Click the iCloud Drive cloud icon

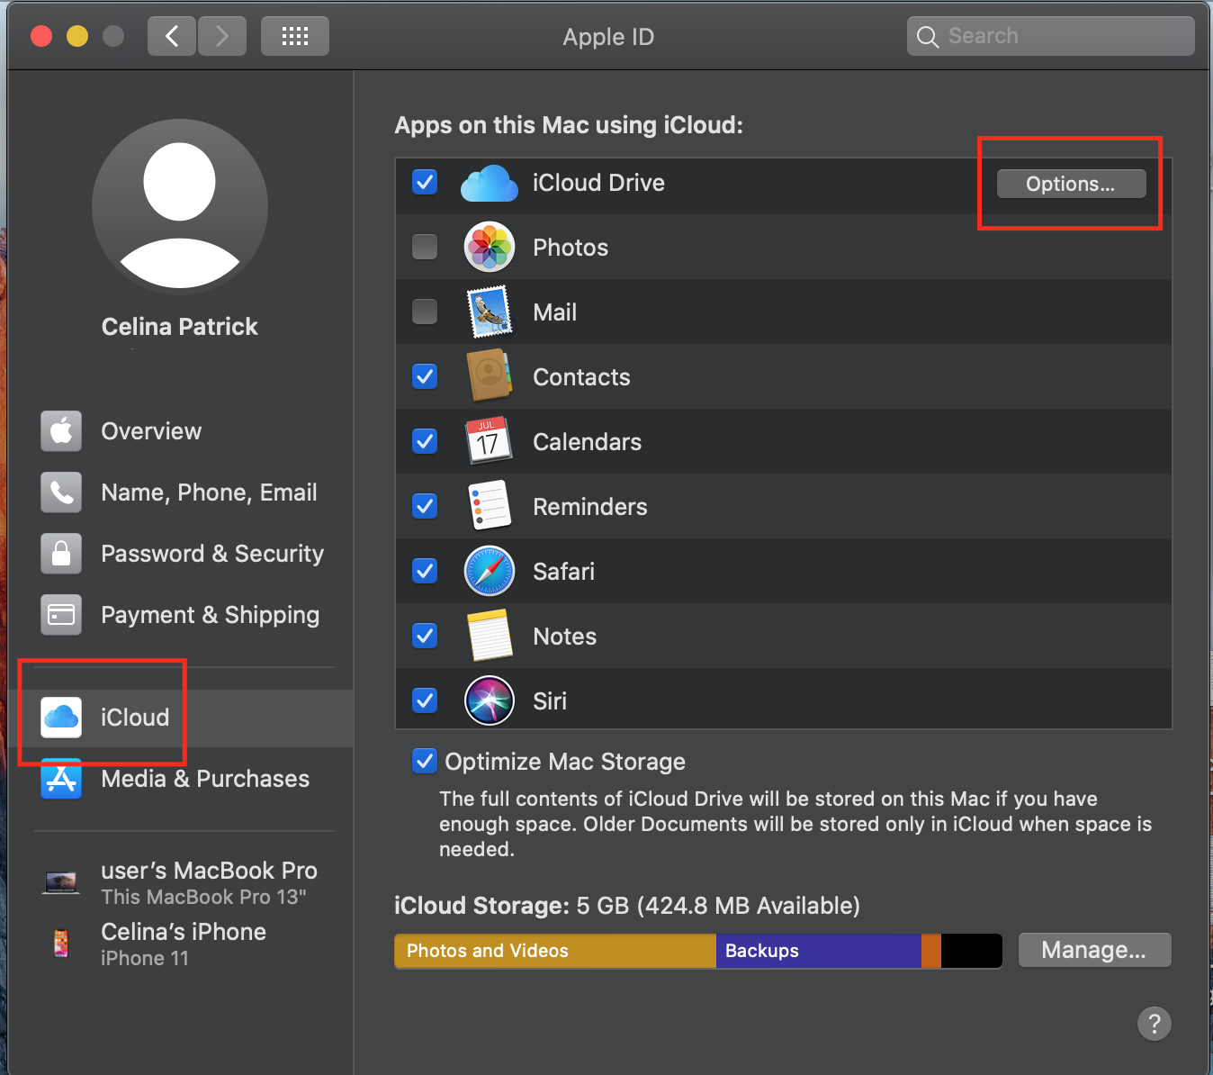(489, 183)
